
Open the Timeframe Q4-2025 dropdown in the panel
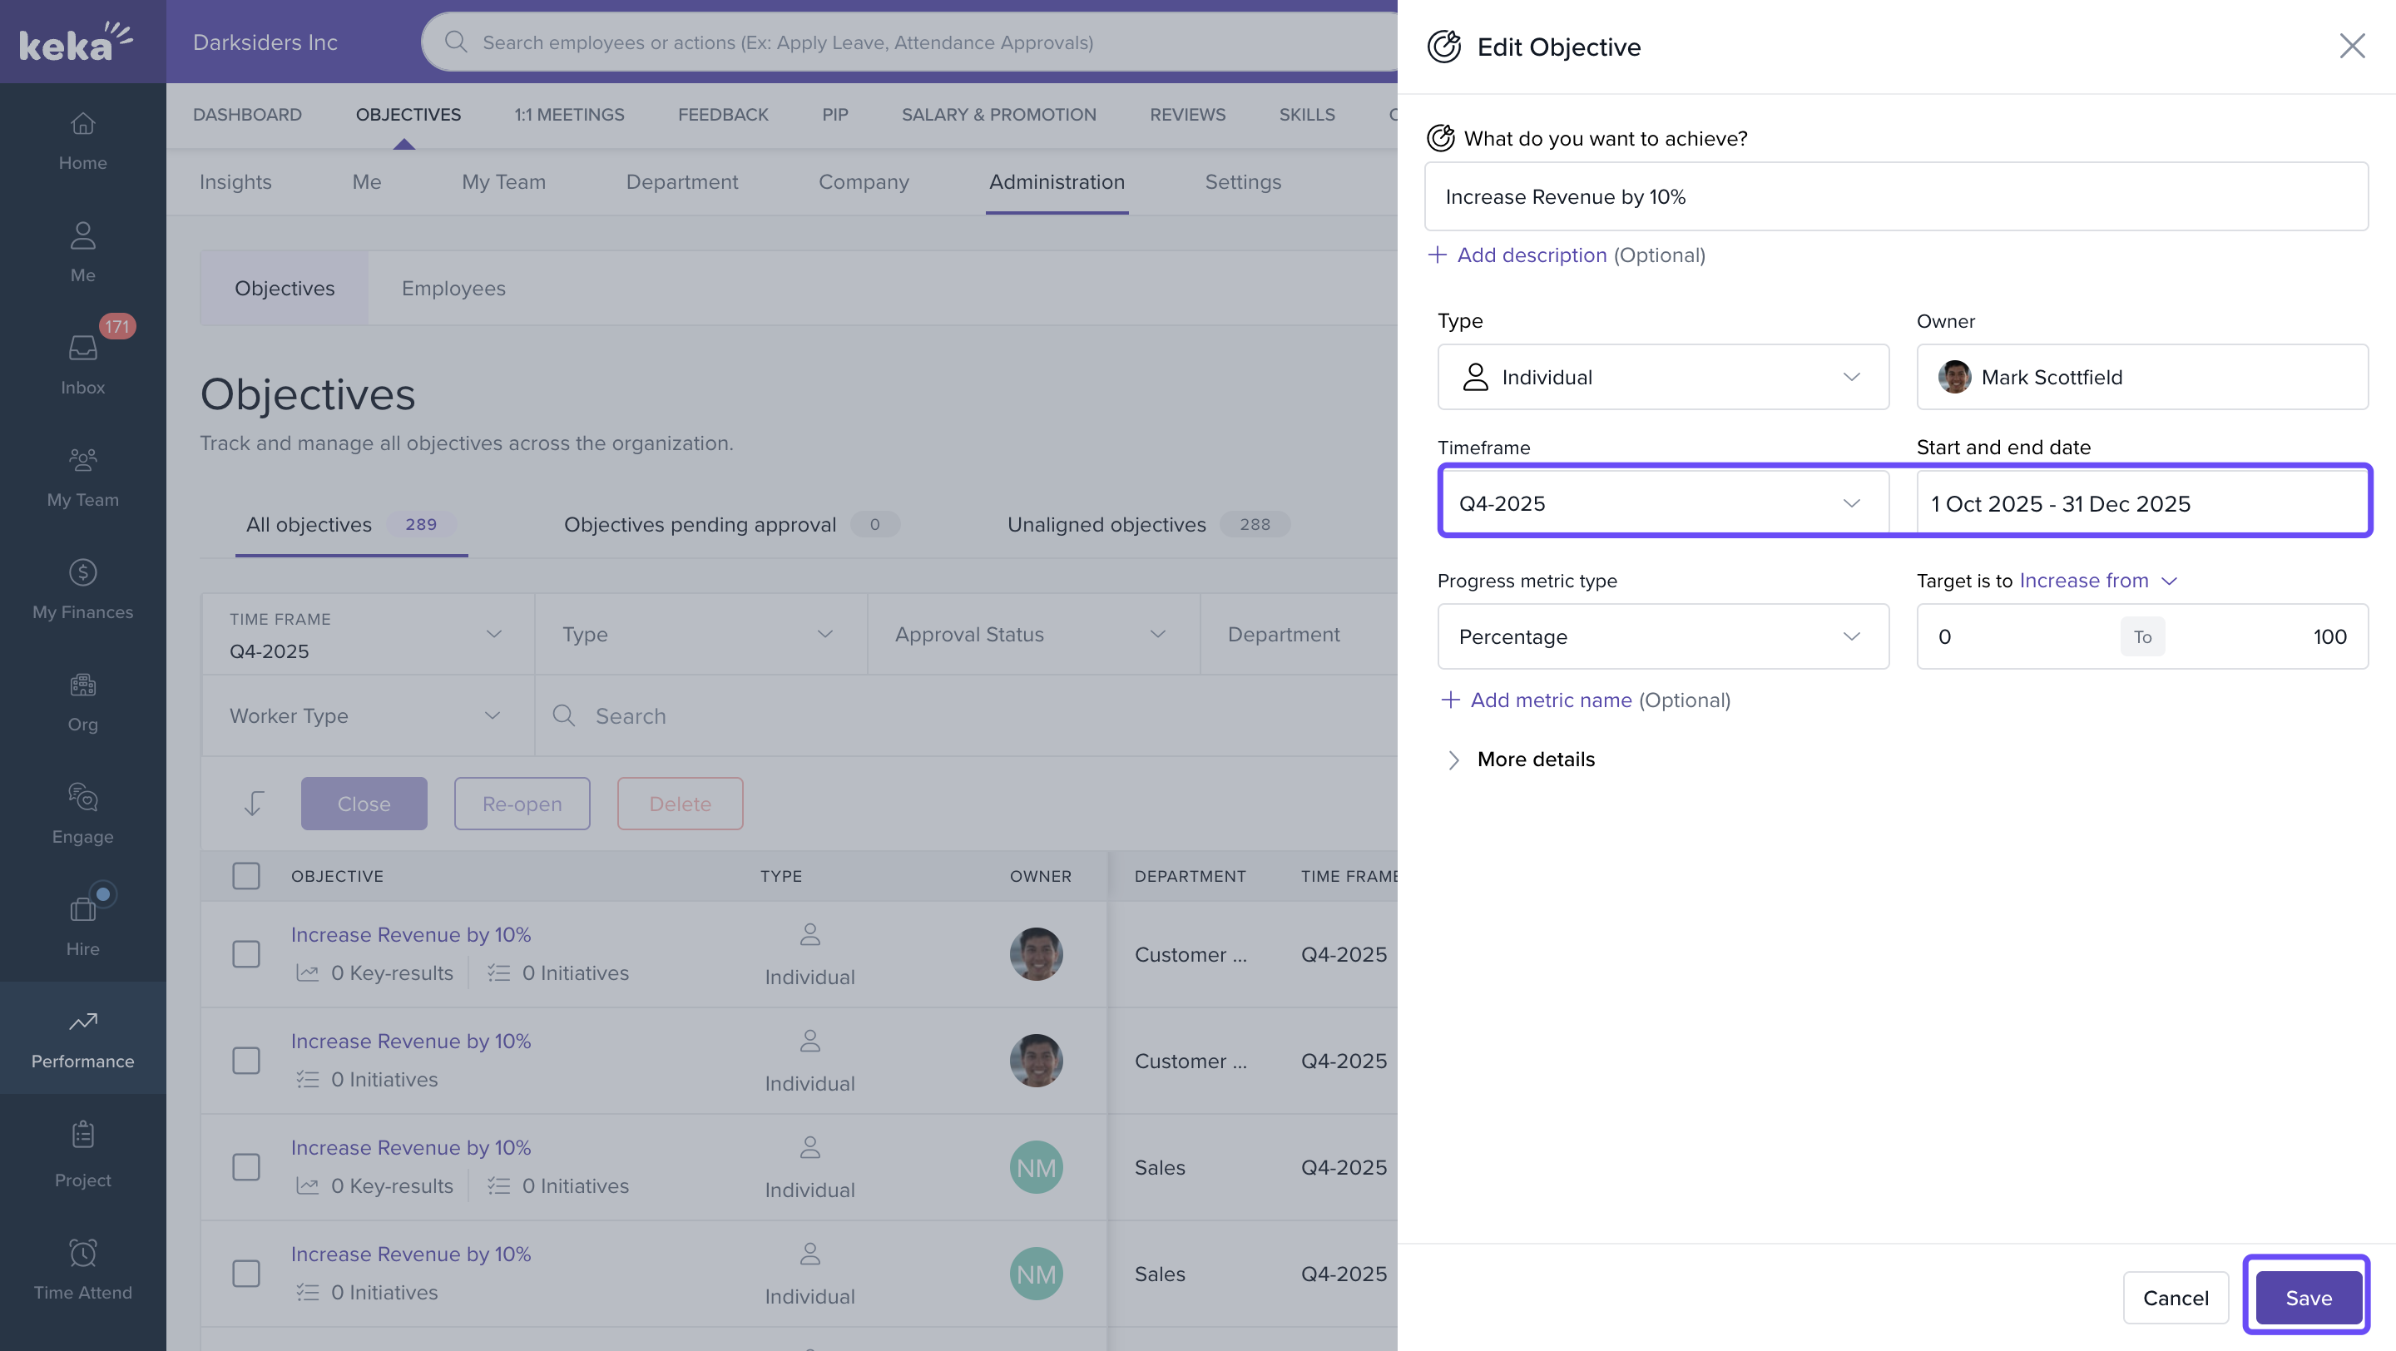[1662, 503]
